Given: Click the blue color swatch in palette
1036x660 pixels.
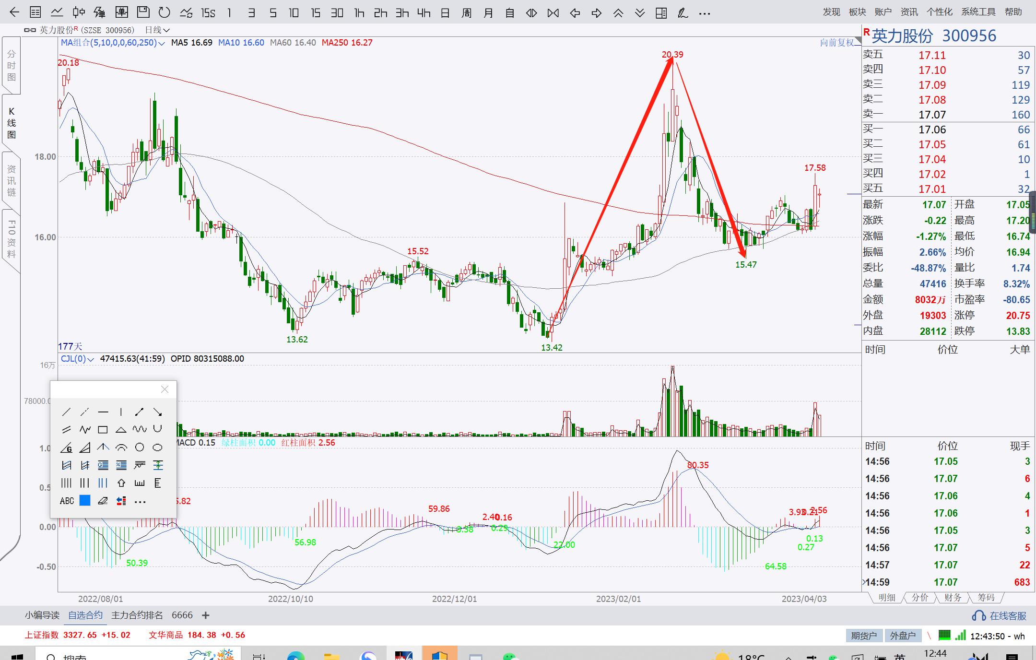Looking at the screenshot, I should 85,501.
